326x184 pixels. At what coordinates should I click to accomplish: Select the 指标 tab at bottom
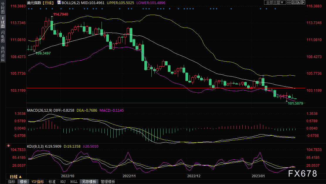(12, 182)
